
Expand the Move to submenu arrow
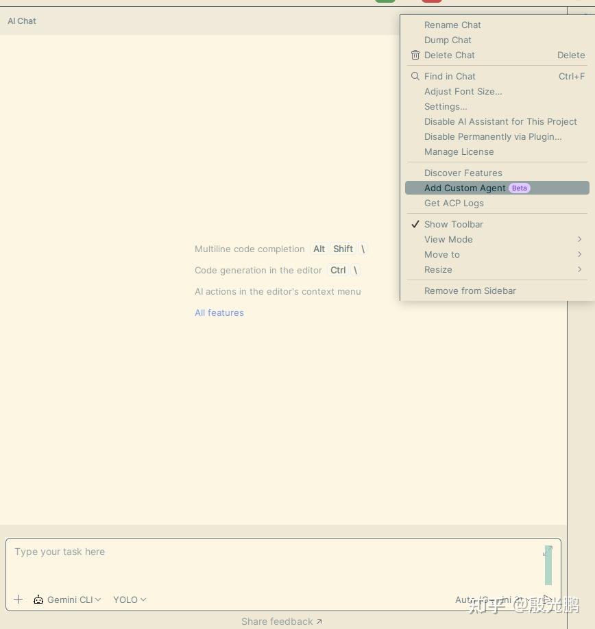point(579,254)
